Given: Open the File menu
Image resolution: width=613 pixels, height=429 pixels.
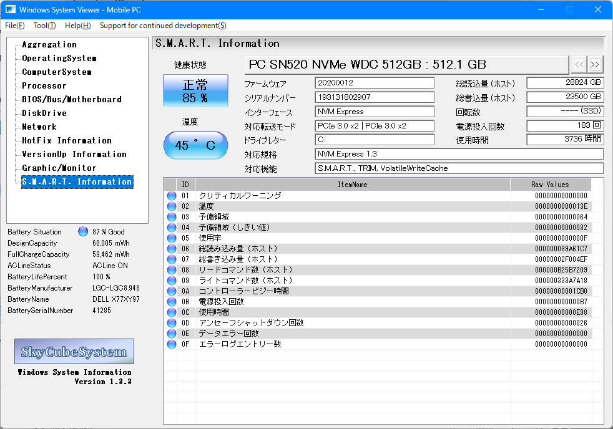Looking at the screenshot, I should tap(14, 26).
